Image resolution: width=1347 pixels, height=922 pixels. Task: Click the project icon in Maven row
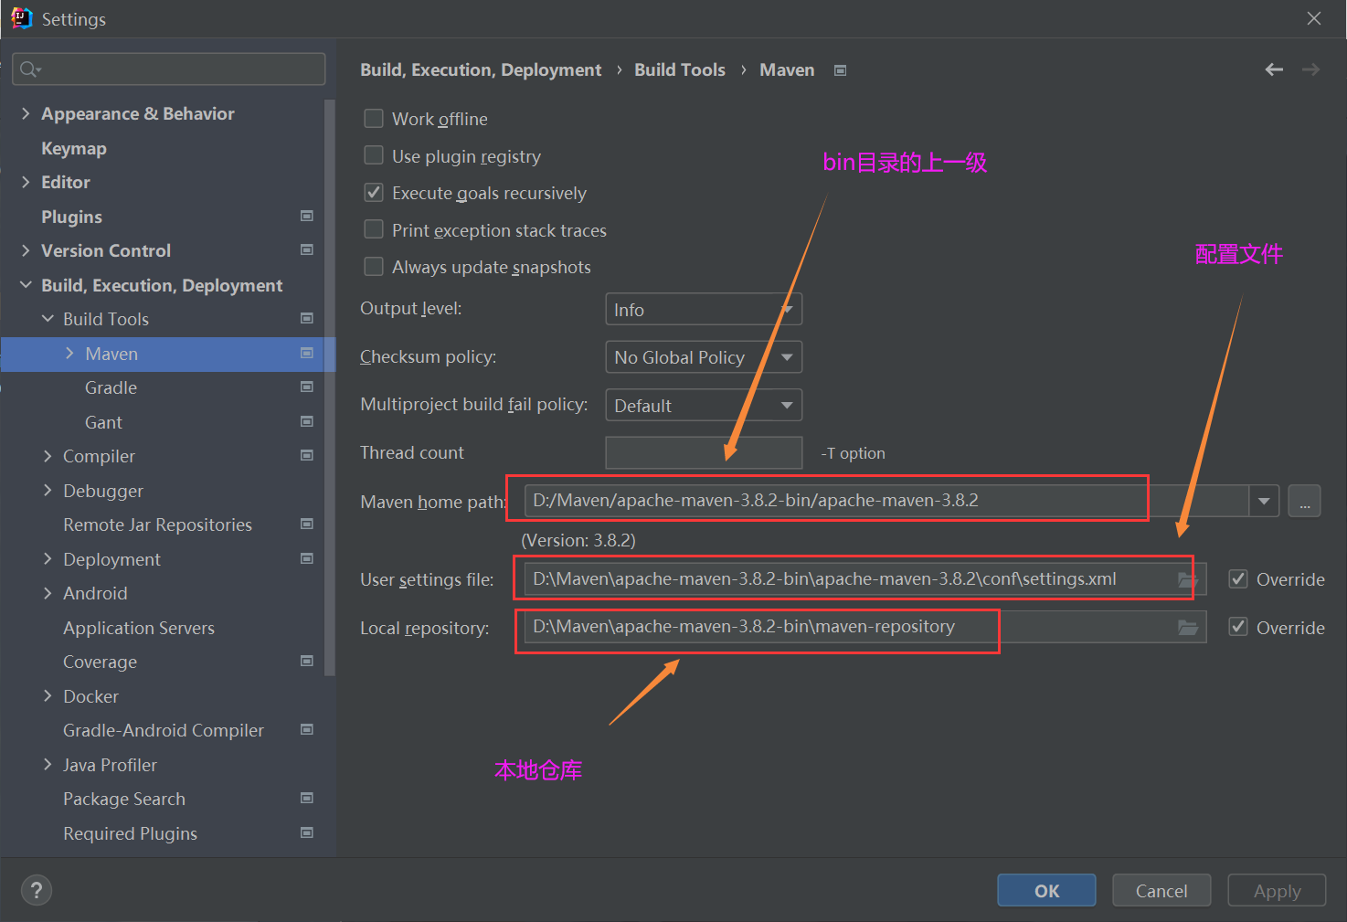click(x=307, y=353)
